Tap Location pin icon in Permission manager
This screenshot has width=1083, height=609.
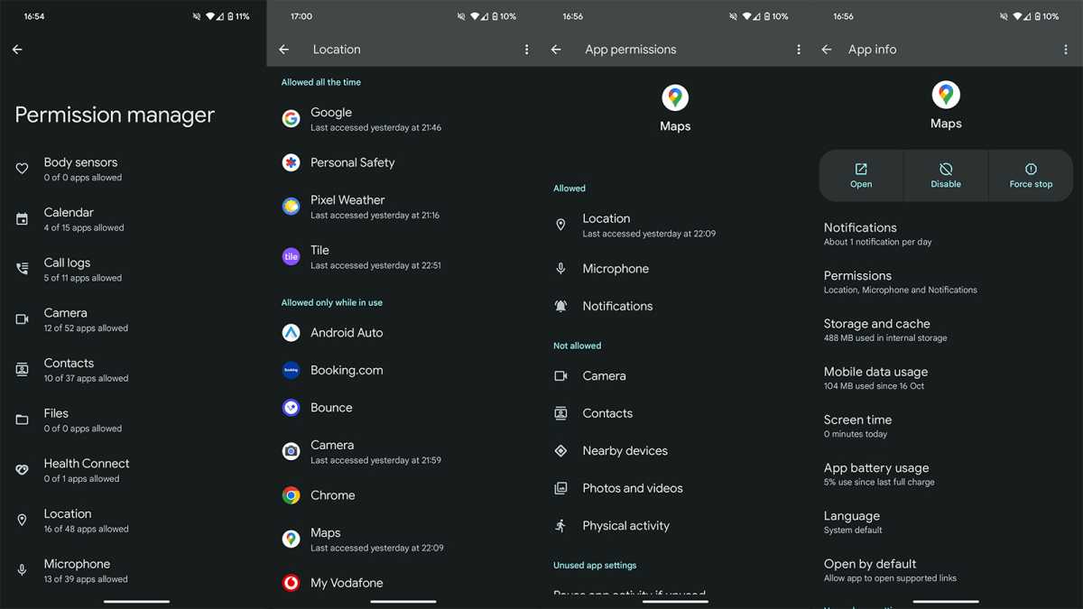click(x=23, y=521)
